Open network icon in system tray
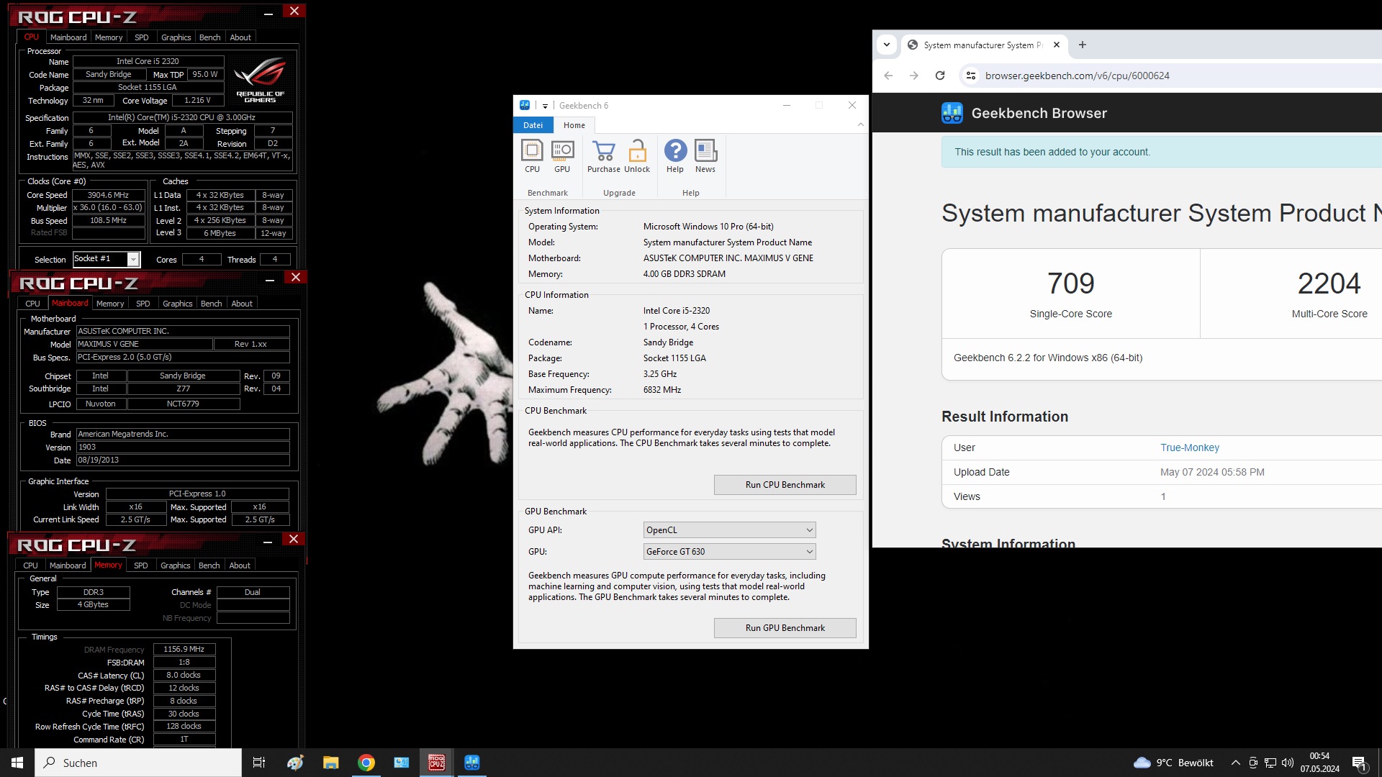1382x777 pixels. pyautogui.click(x=1270, y=763)
